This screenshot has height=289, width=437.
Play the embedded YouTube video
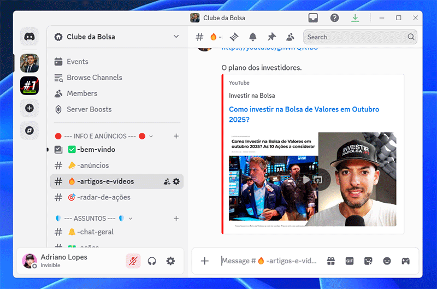pos(306,180)
